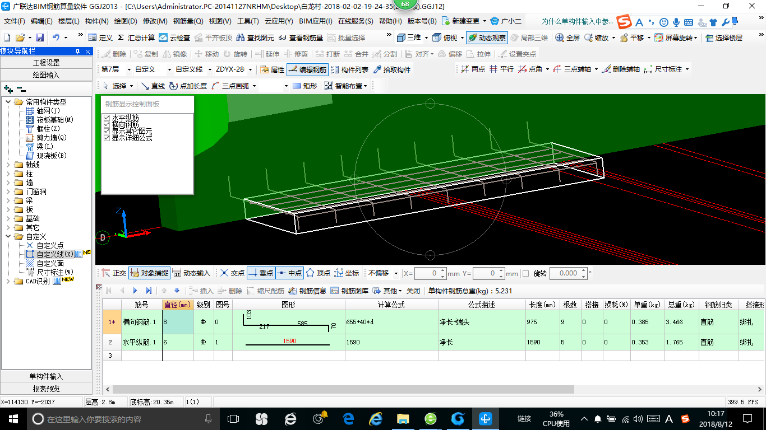The width and height of the screenshot is (766, 430).
Task: Expand the CAD识别 tree node
Action: (8, 281)
